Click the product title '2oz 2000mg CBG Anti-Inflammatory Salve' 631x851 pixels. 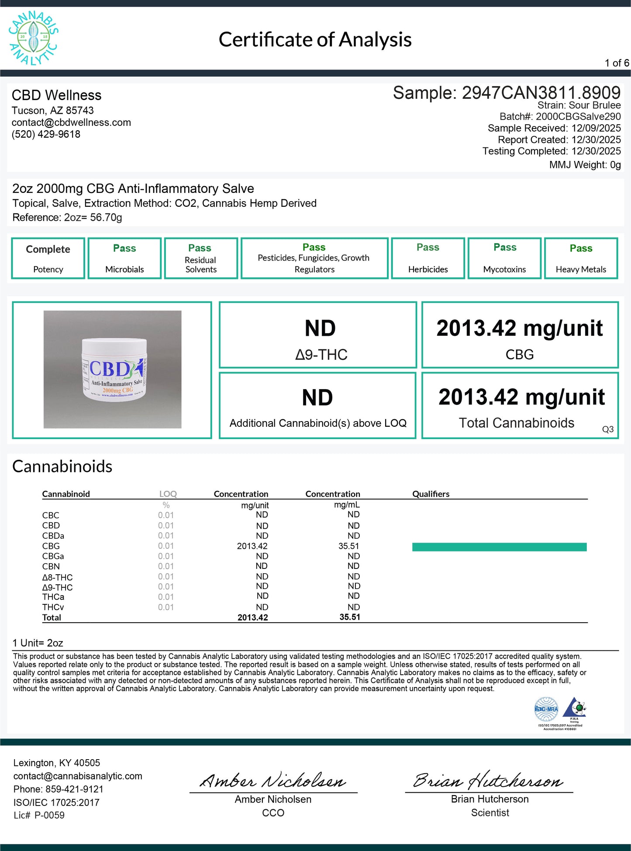133,188
